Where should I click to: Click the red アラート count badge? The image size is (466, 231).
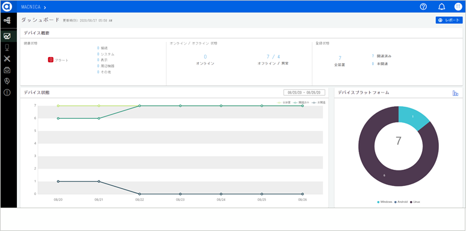coord(51,60)
